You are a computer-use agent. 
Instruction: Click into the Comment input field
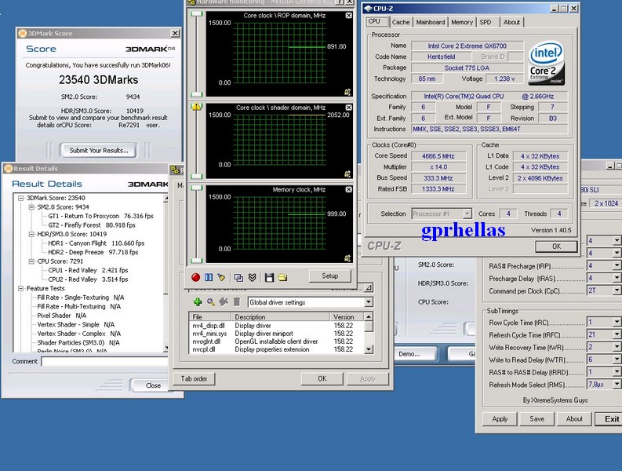pyautogui.click(x=106, y=361)
